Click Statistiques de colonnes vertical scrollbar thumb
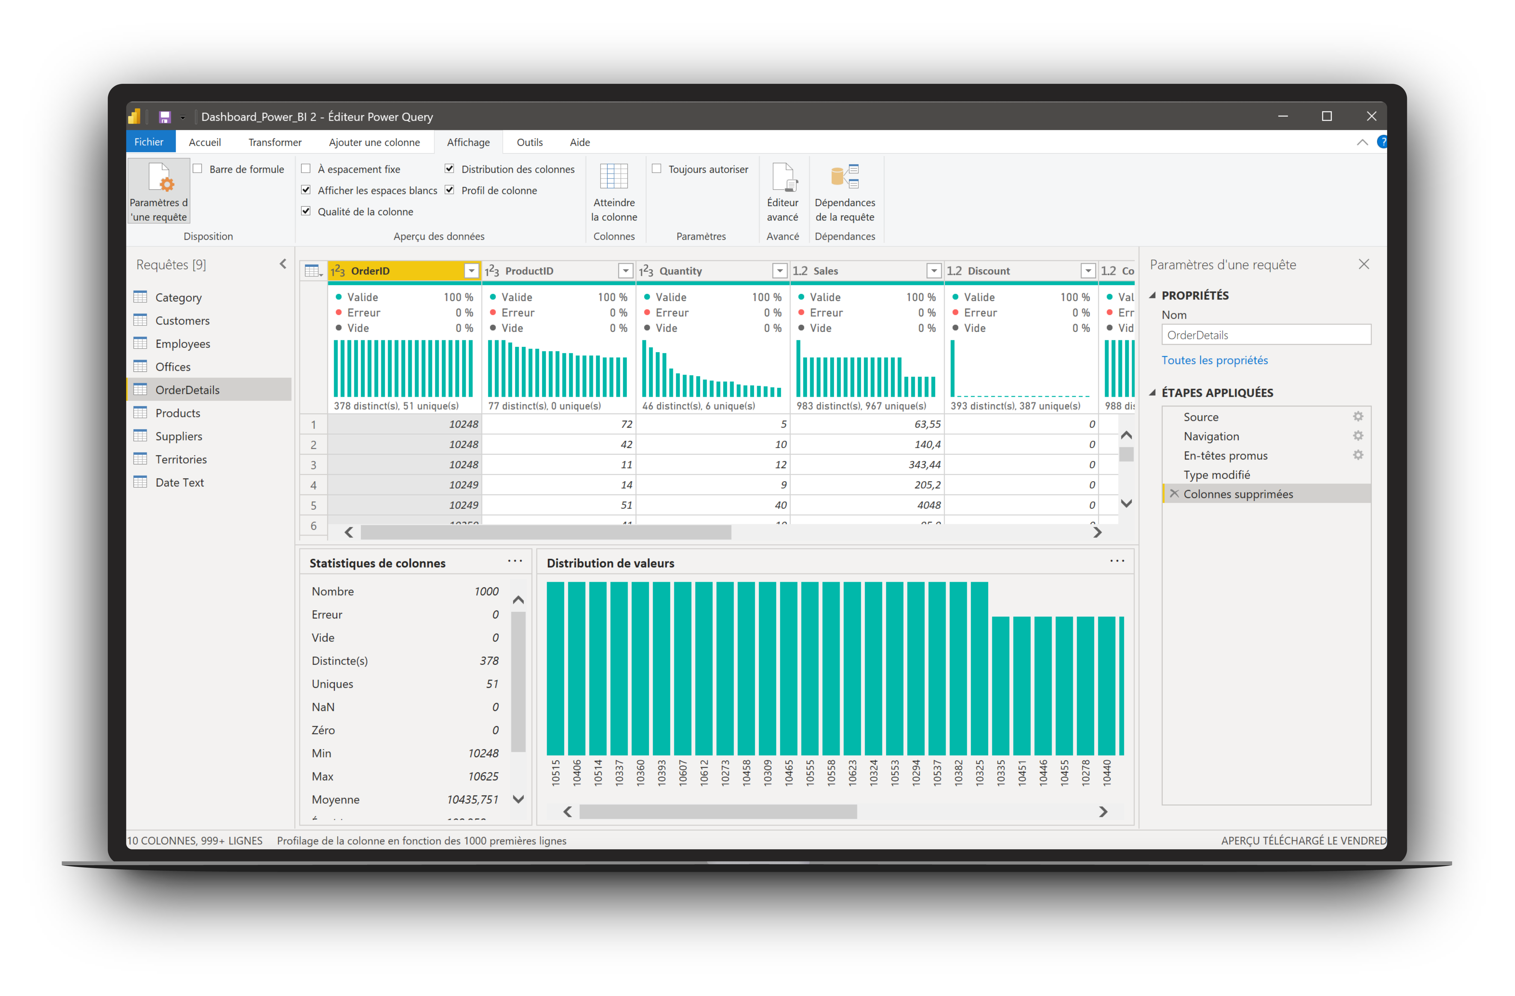This screenshot has width=1515, height=996. click(518, 682)
